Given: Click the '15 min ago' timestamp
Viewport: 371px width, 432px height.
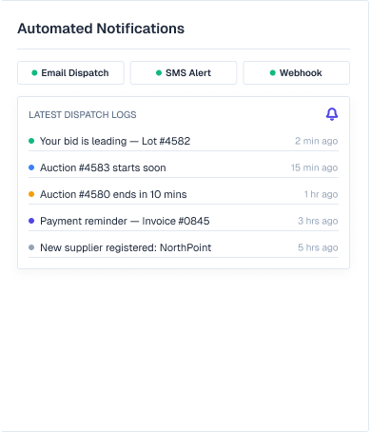Looking at the screenshot, I should tap(315, 167).
